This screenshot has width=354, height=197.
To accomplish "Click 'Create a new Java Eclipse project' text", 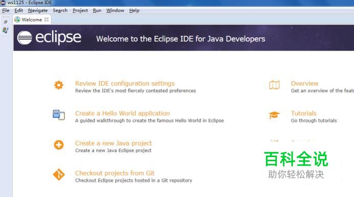I will point(114,151).
